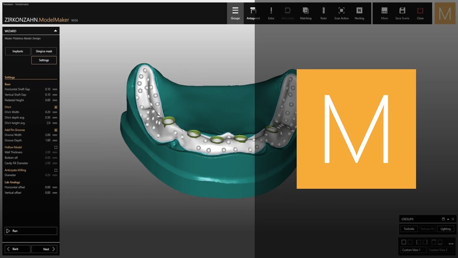Switch to the Gingiva mask step
Viewport: 458px width, 258px height.
tap(44, 51)
